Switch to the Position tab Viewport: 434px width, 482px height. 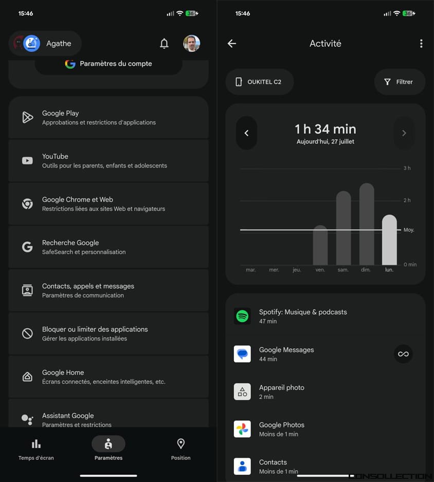point(180,450)
